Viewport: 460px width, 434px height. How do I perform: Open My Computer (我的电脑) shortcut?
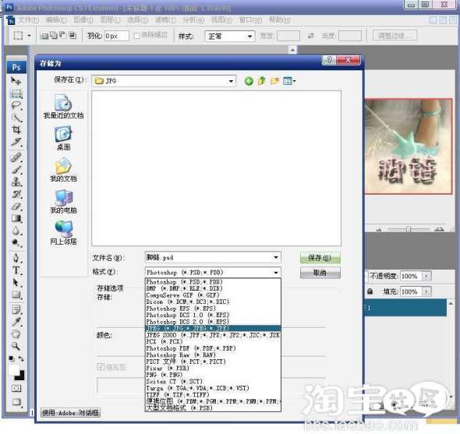coord(63,202)
